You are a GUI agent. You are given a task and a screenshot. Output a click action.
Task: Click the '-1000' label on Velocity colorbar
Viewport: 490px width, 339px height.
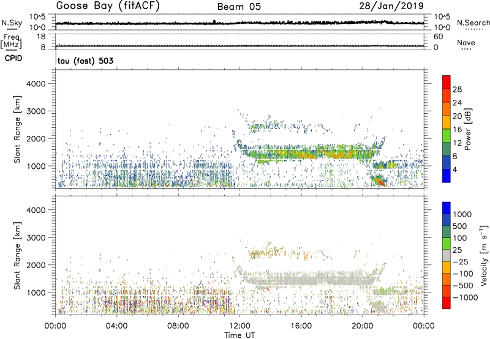pos(465,297)
